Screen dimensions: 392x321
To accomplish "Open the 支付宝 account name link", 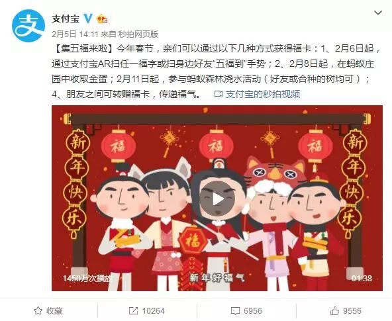I will click(66, 19).
